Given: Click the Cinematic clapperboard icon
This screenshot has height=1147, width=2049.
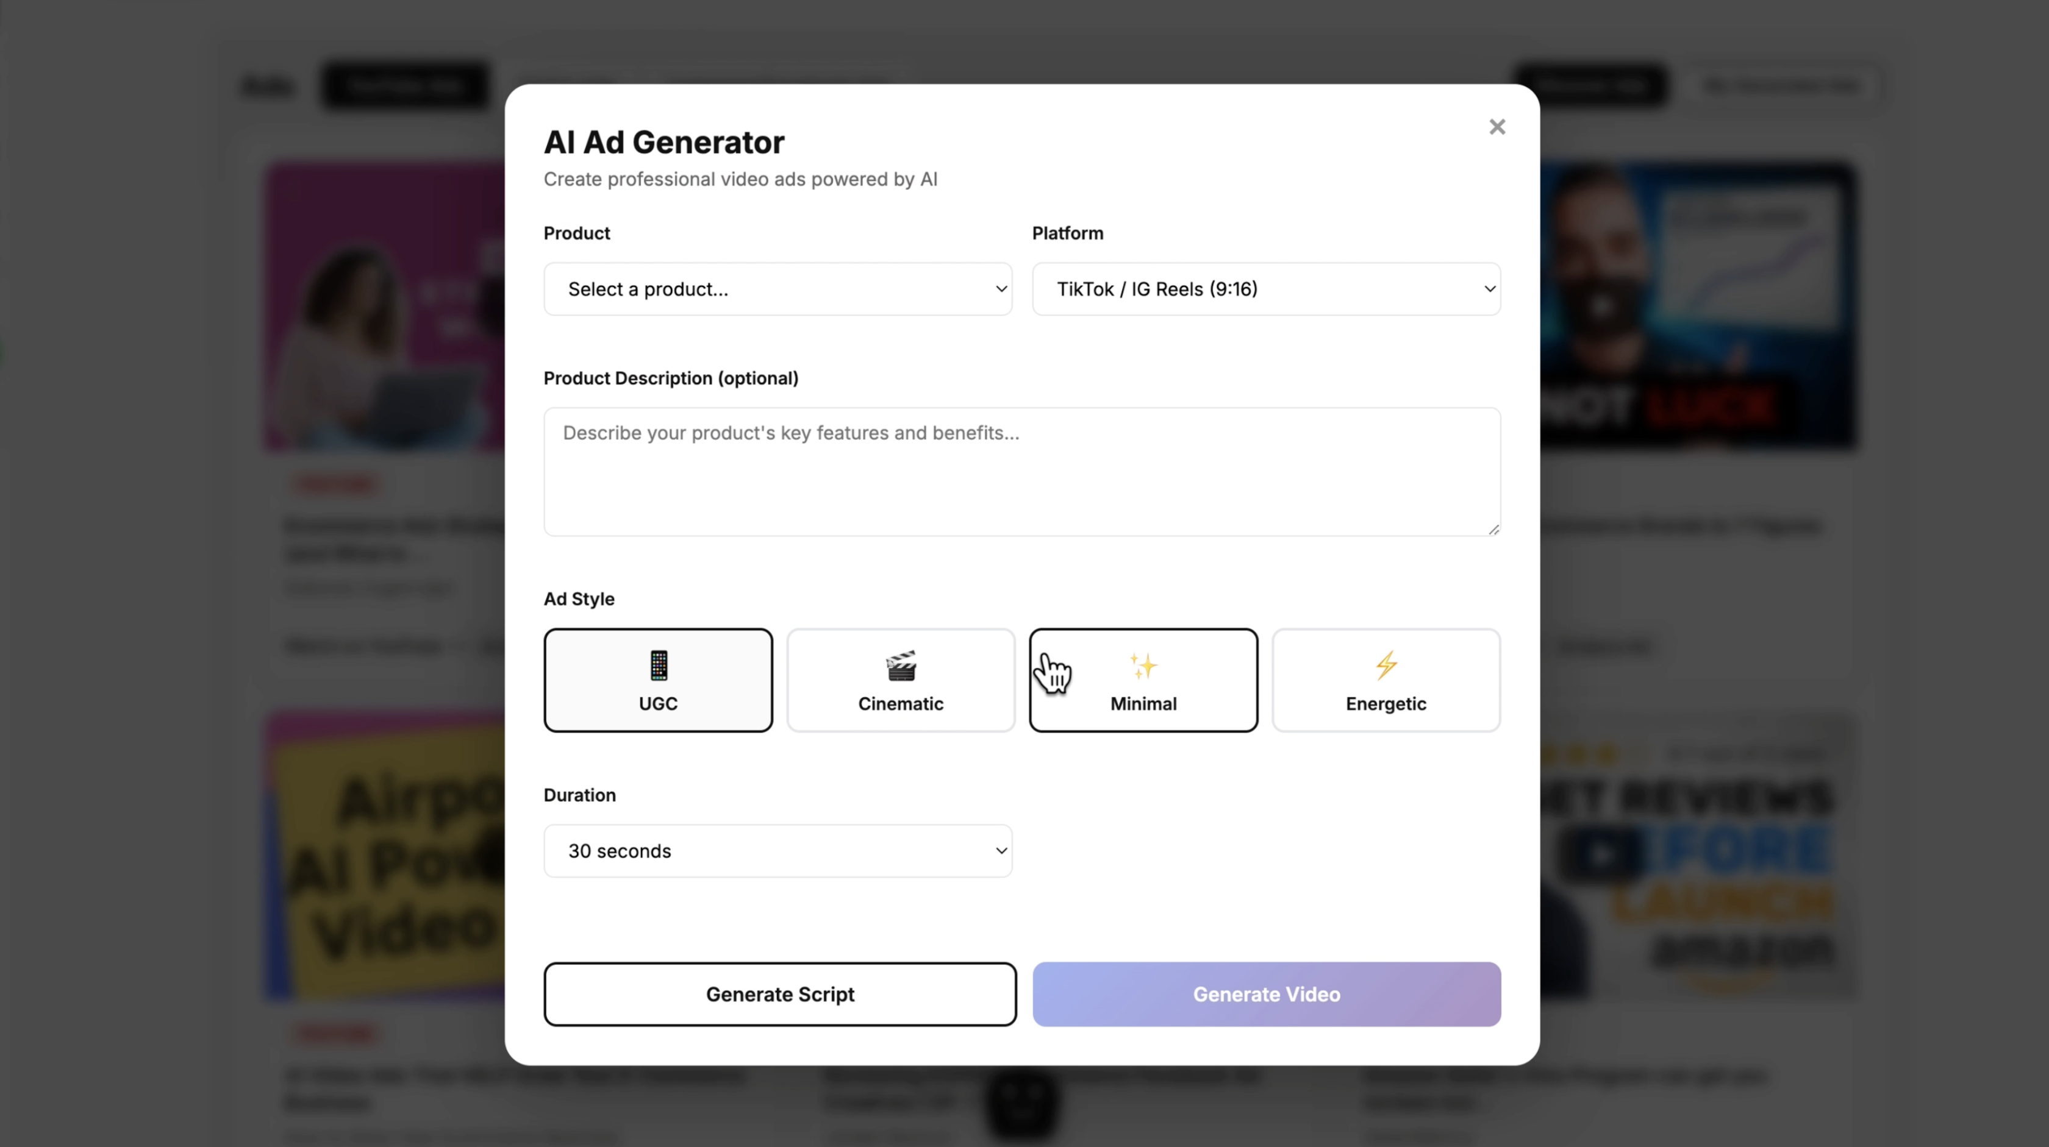Looking at the screenshot, I should [x=901, y=666].
